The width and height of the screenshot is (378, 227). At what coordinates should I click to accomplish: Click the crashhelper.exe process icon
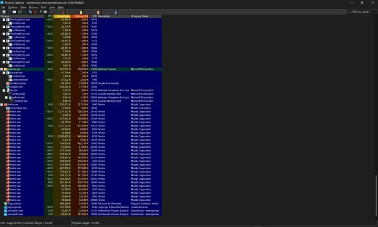pos(8,108)
